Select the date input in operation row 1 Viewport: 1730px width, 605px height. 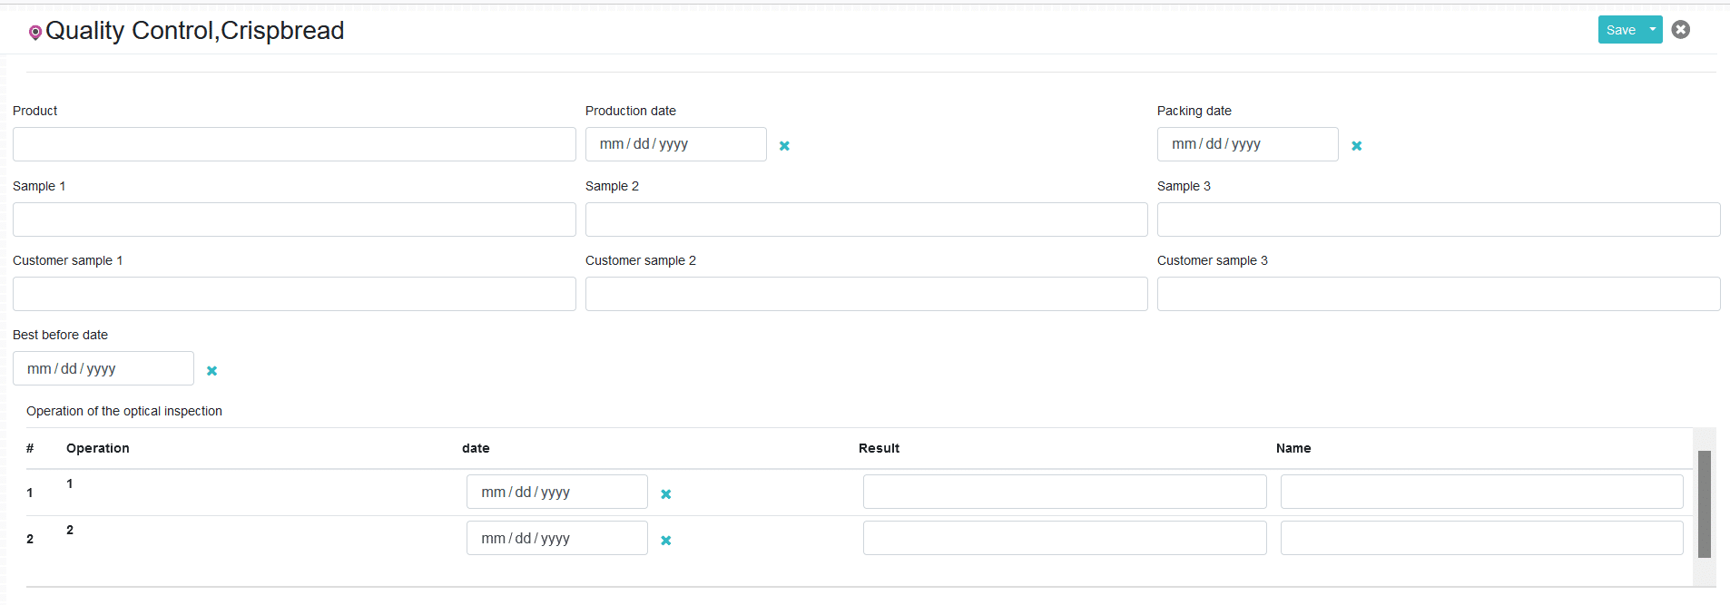(556, 492)
